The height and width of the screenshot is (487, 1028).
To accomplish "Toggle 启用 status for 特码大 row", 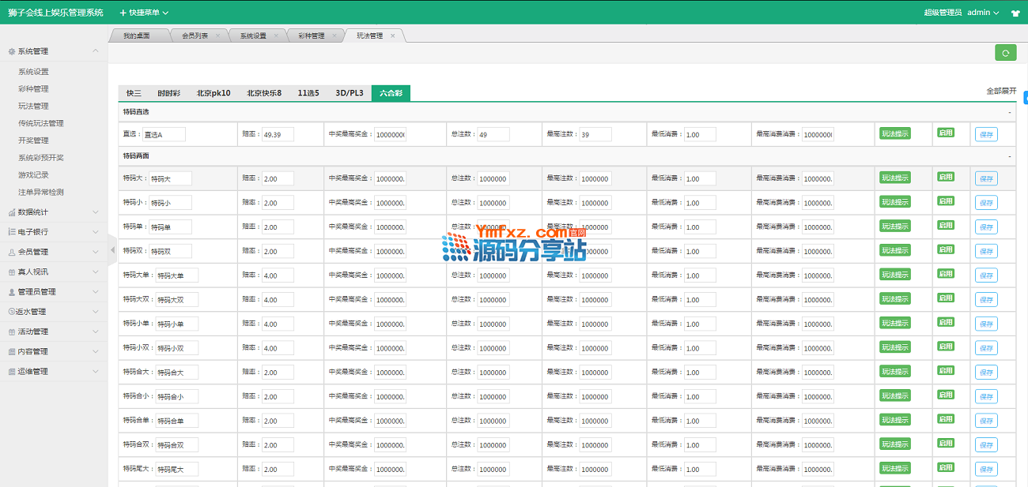I will [945, 178].
